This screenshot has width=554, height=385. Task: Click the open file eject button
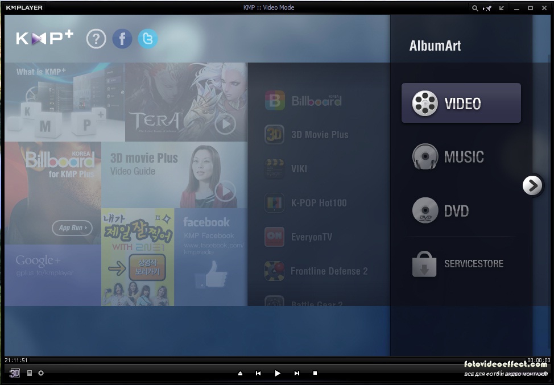tap(240, 374)
